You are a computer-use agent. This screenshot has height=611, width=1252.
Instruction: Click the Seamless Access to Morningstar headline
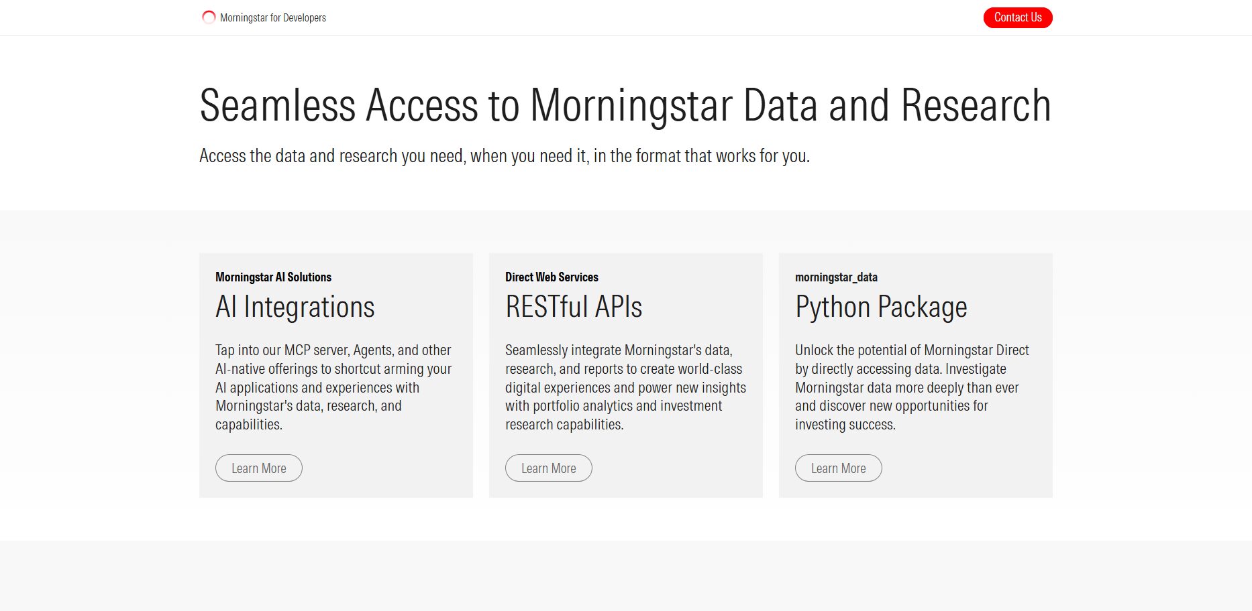click(625, 105)
